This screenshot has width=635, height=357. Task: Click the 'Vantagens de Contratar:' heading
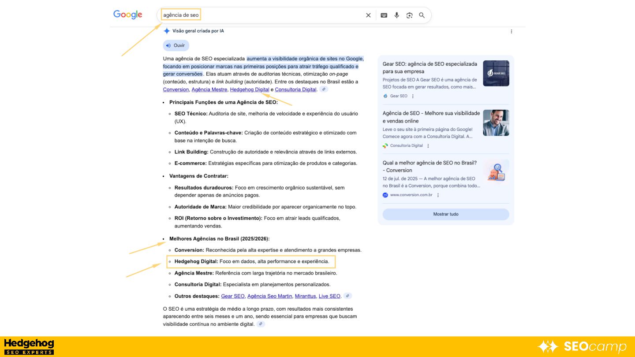(199, 176)
